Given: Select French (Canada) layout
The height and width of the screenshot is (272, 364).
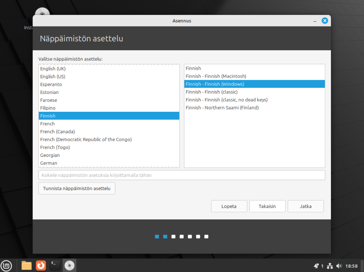Looking at the screenshot, I should click(109, 132).
